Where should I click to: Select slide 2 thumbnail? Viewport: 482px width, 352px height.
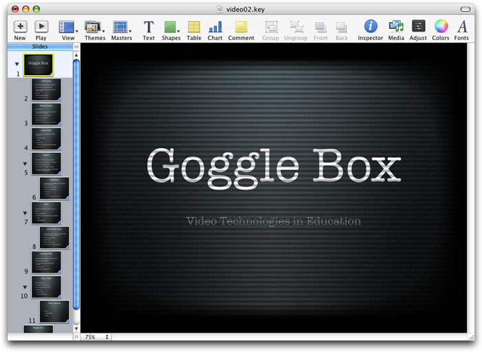coord(46,90)
